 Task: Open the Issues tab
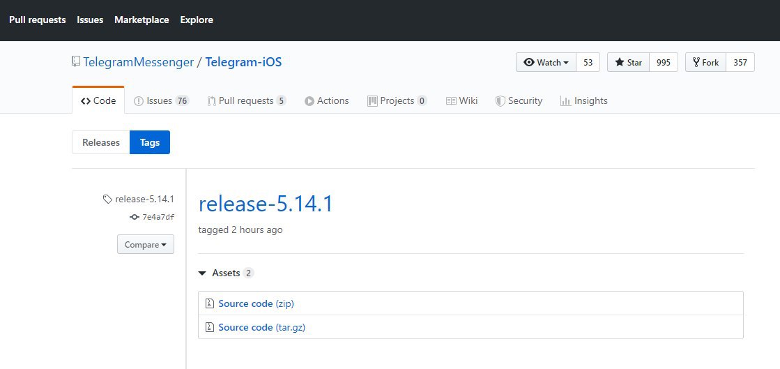160,101
